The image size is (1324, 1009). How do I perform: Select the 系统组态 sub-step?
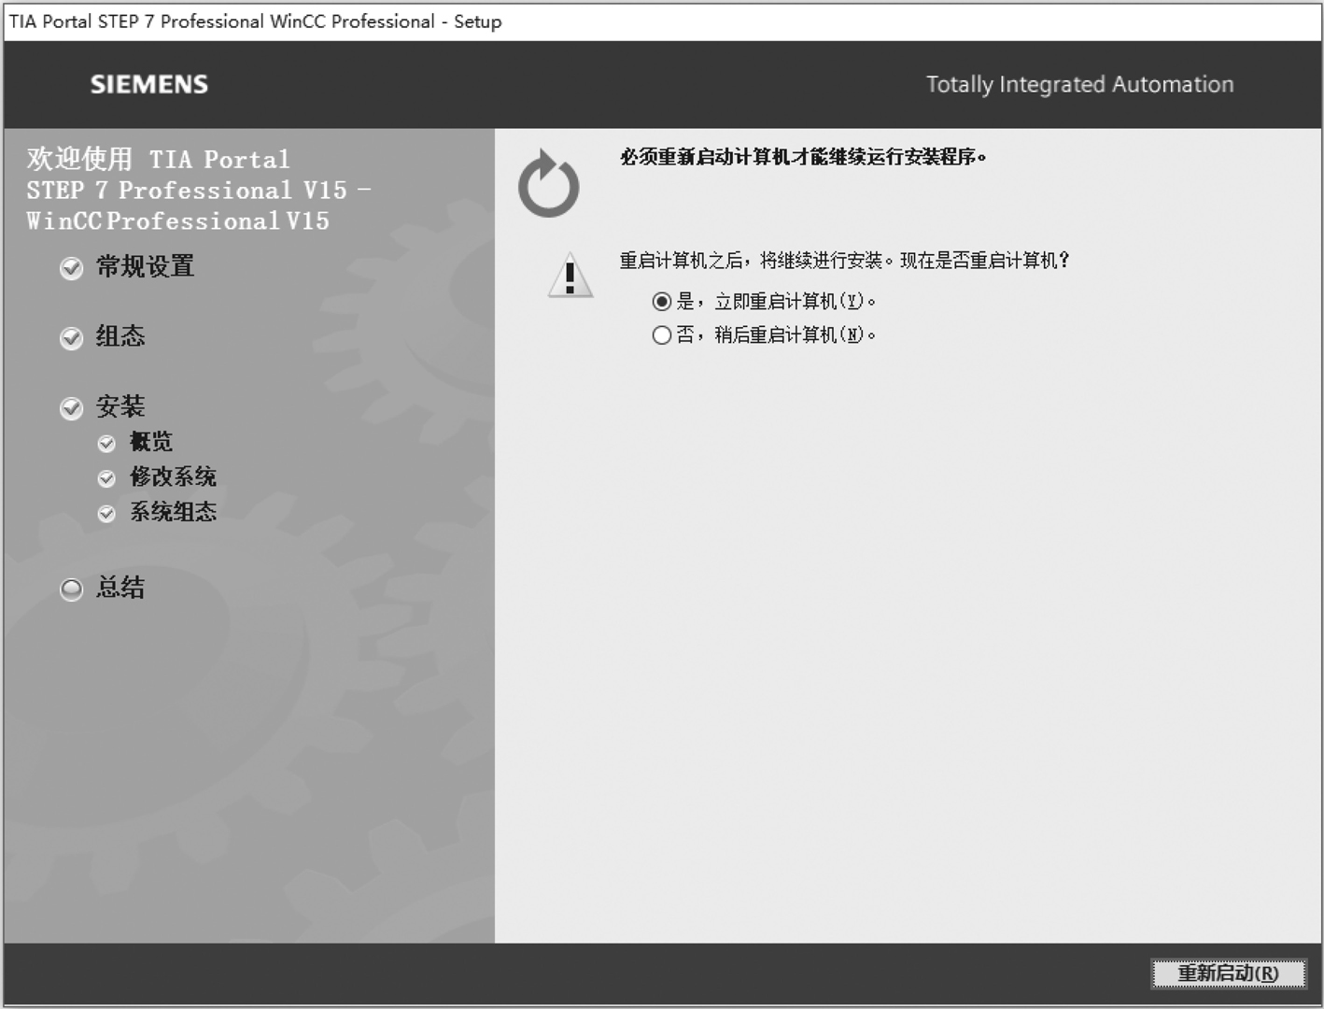(173, 512)
